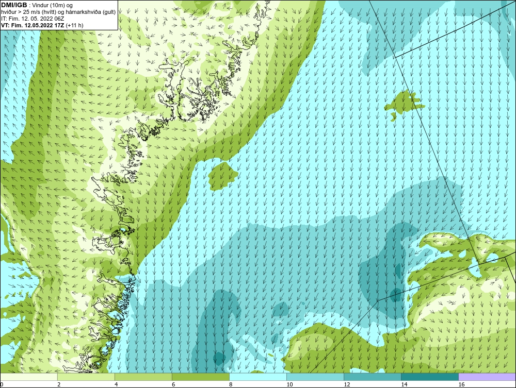
Task: Click the DMI/IGB title text
Action: 14,5
